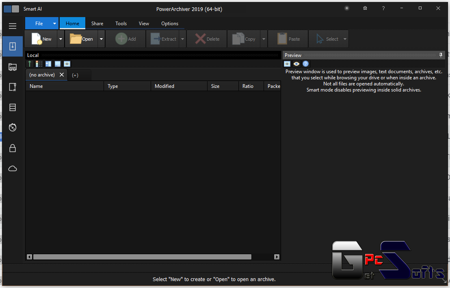Viewport: 450px width, 288px height.
Task: Click the scroll left arrow in file list
Action: pyautogui.click(x=29, y=257)
